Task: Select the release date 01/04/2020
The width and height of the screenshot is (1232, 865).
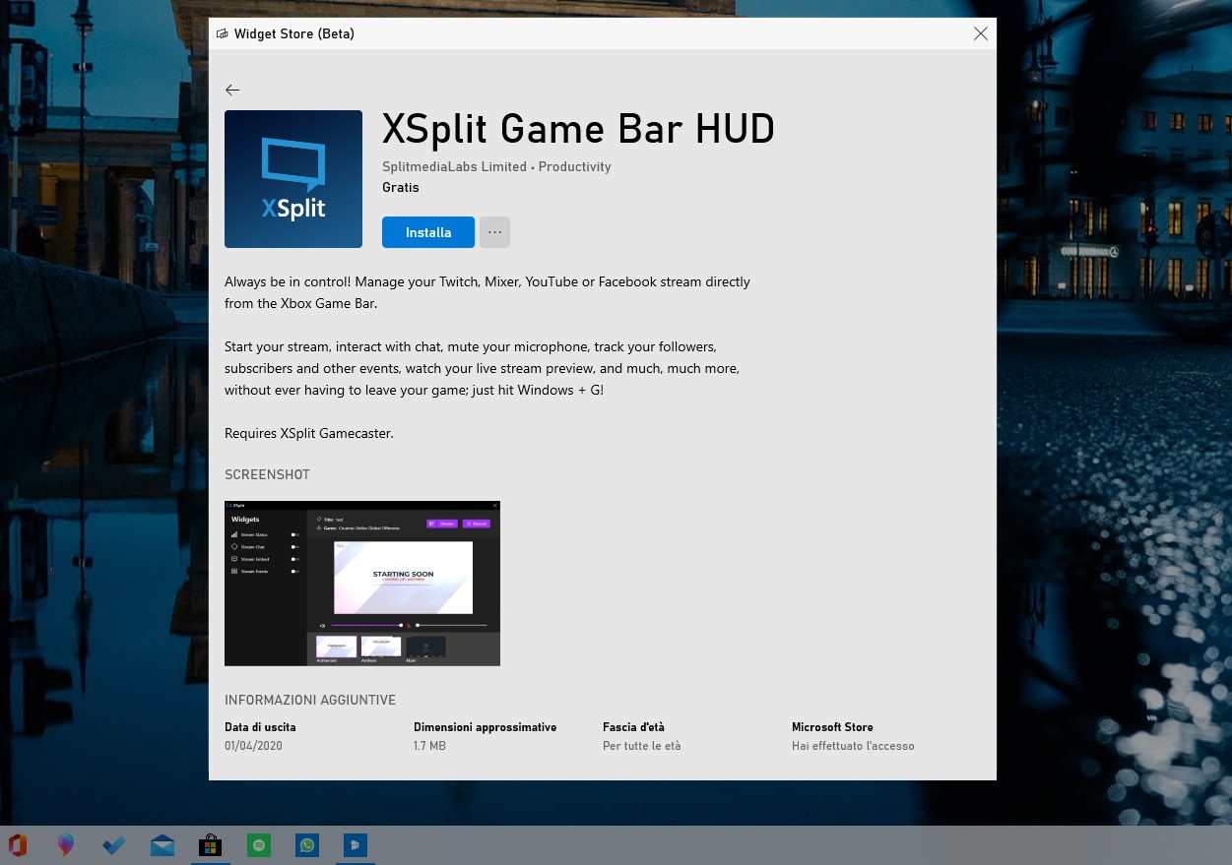Action: [253, 746]
